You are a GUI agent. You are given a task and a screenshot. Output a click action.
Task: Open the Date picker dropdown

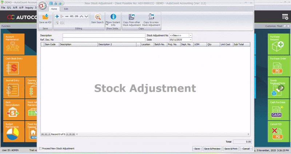(190, 39)
